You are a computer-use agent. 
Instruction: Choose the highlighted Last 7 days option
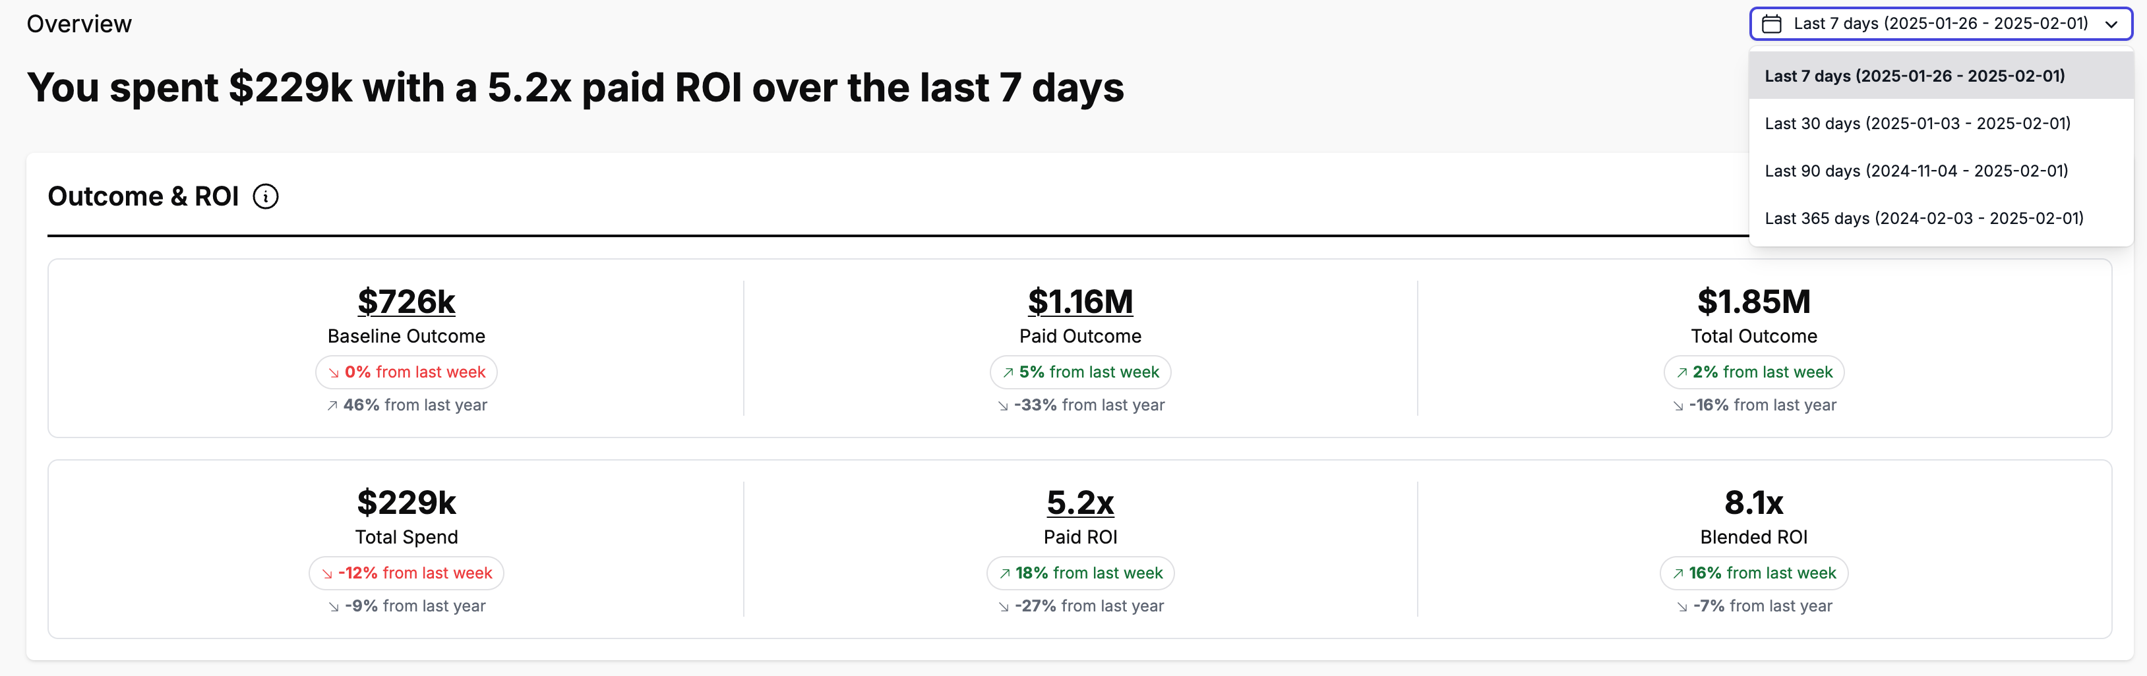pyautogui.click(x=1914, y=75)
